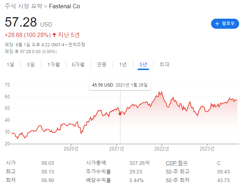Open the 주식 시장 요약 breadcrumb link

tap(23, 6)
